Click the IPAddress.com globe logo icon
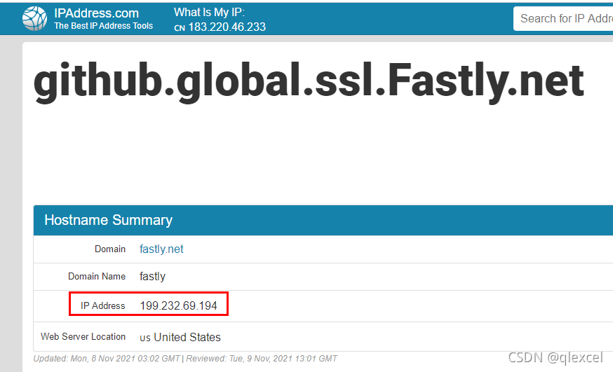This screenshot has width=613, height=372. 35,18
